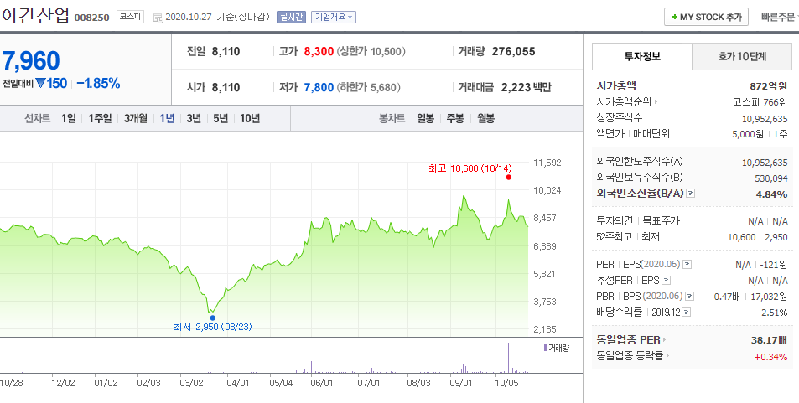Toggle the 실시간 badge
799x403 pixels.
(291, 17)
